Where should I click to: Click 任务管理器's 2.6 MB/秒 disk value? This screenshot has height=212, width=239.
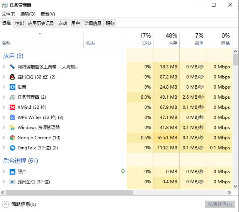(x=193, y=97)
